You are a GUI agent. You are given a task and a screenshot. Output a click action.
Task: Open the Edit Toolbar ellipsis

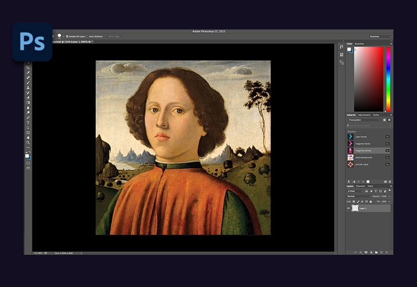tap(28, 148)
